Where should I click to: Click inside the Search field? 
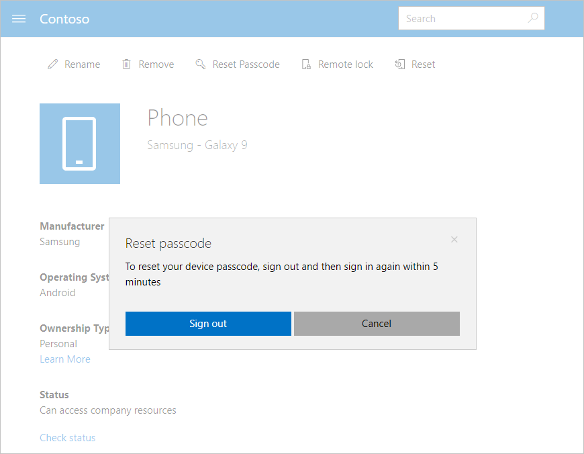coord(463,18)
